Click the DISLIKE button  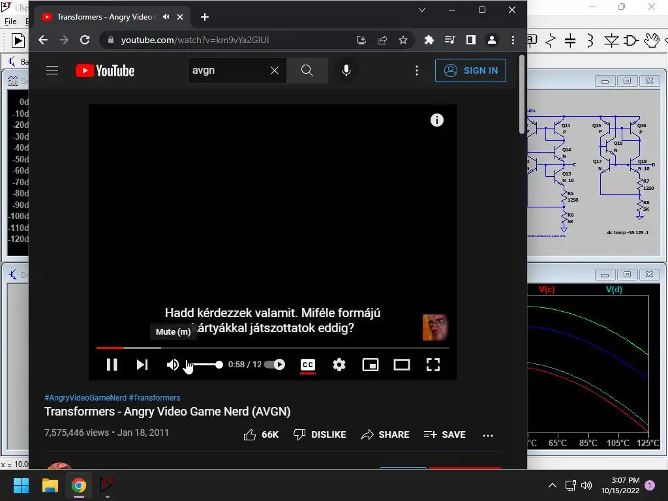tap(320, 434)
